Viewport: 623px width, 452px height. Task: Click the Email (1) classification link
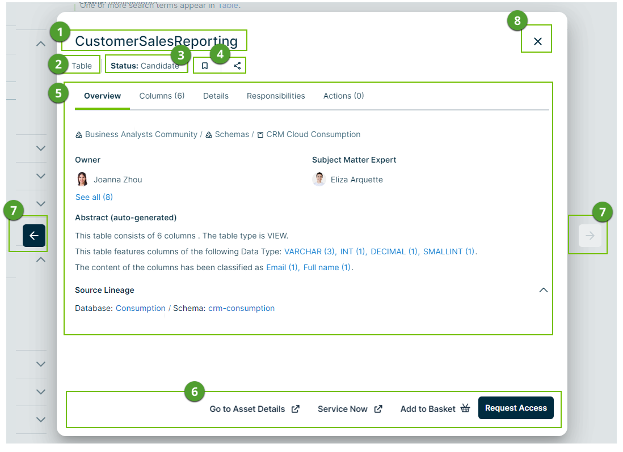[x=282, y=267]
